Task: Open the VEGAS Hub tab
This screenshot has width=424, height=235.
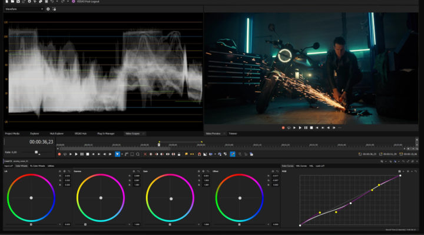Action: [81, 133]
